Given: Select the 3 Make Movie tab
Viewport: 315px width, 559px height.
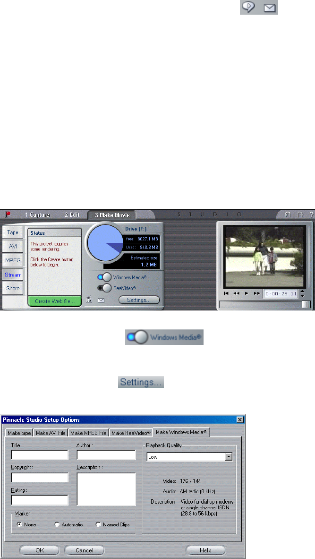Looking at the screenshot, I should tap(112, 215).
